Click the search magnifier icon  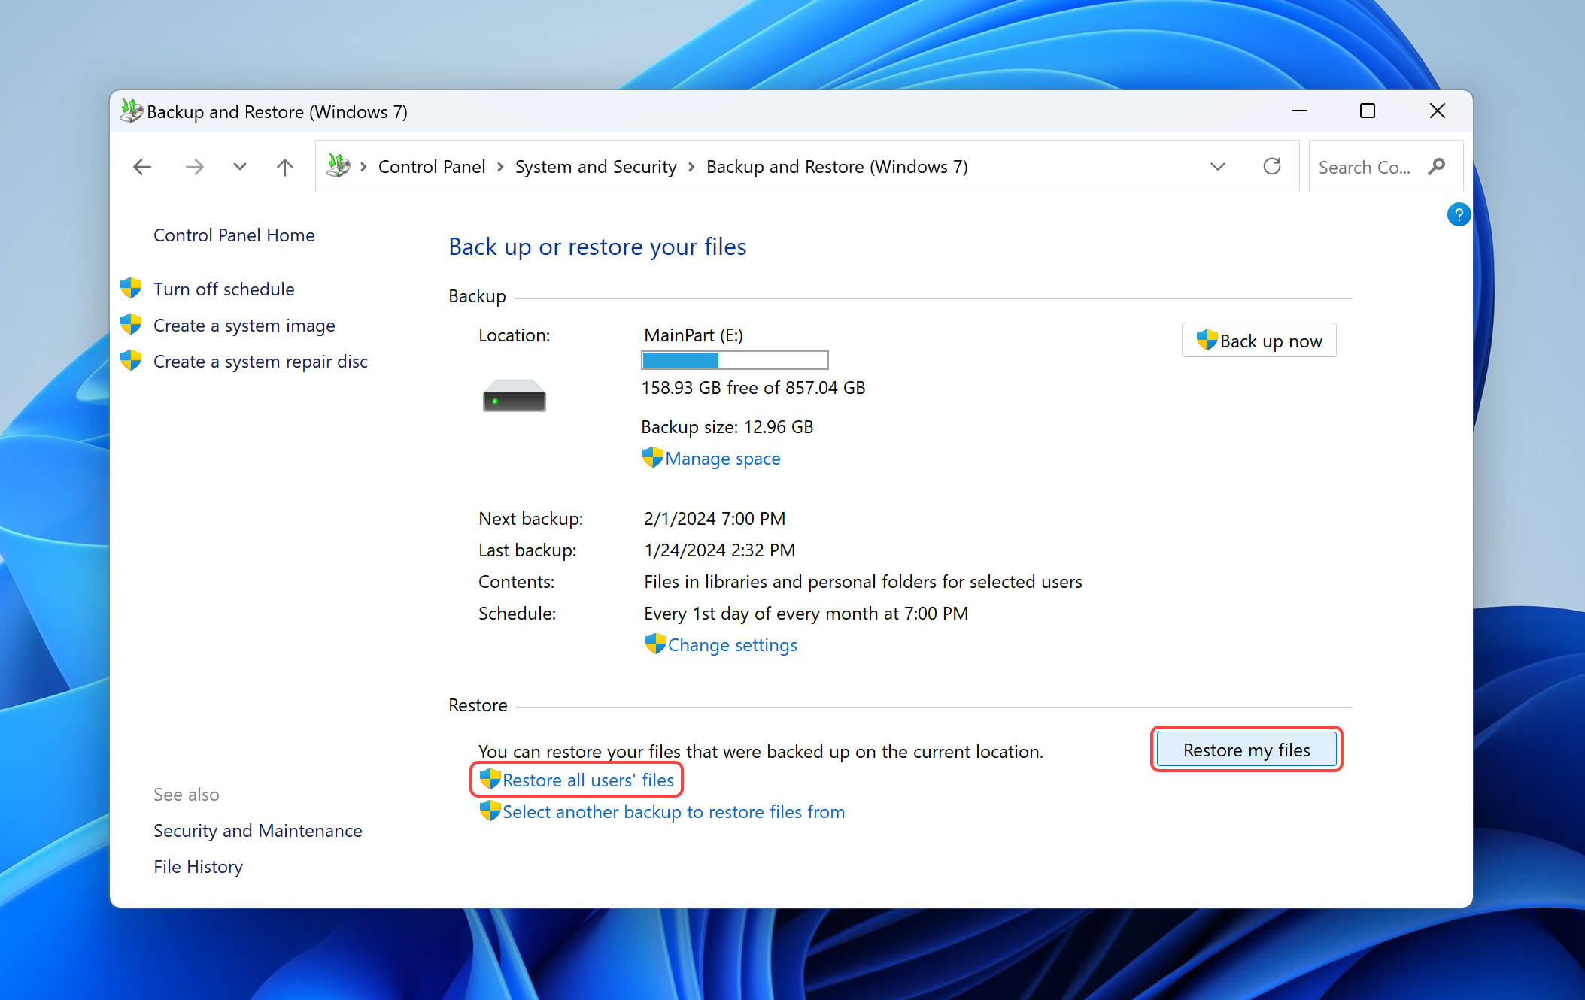click(x=1437, y=166)
